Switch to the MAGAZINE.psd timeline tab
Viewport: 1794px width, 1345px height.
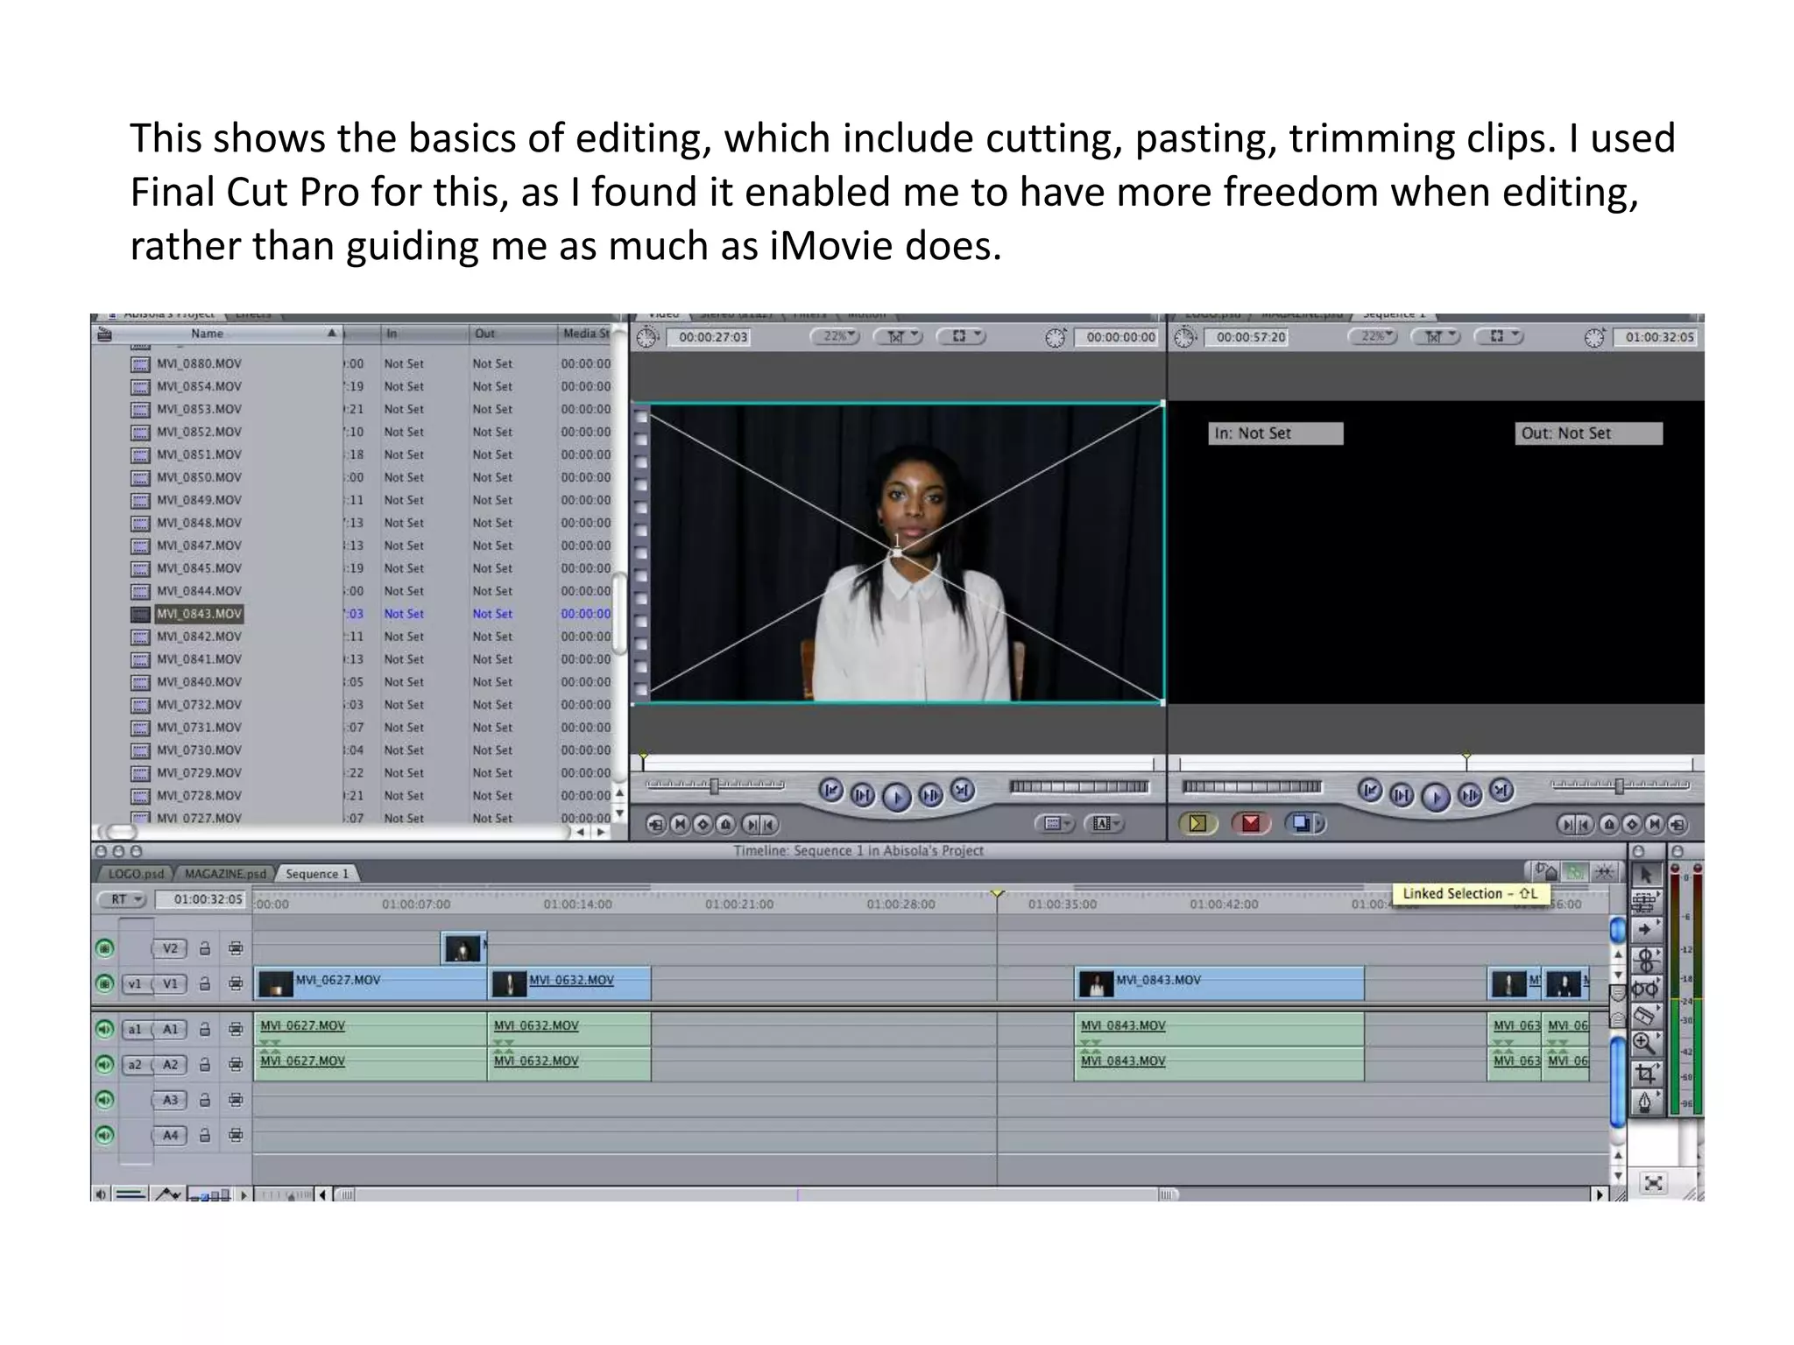[225, 874]
